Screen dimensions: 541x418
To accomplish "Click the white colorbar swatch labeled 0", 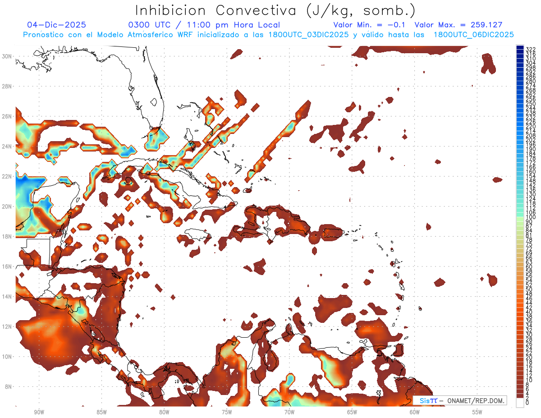I will point(520,403).
